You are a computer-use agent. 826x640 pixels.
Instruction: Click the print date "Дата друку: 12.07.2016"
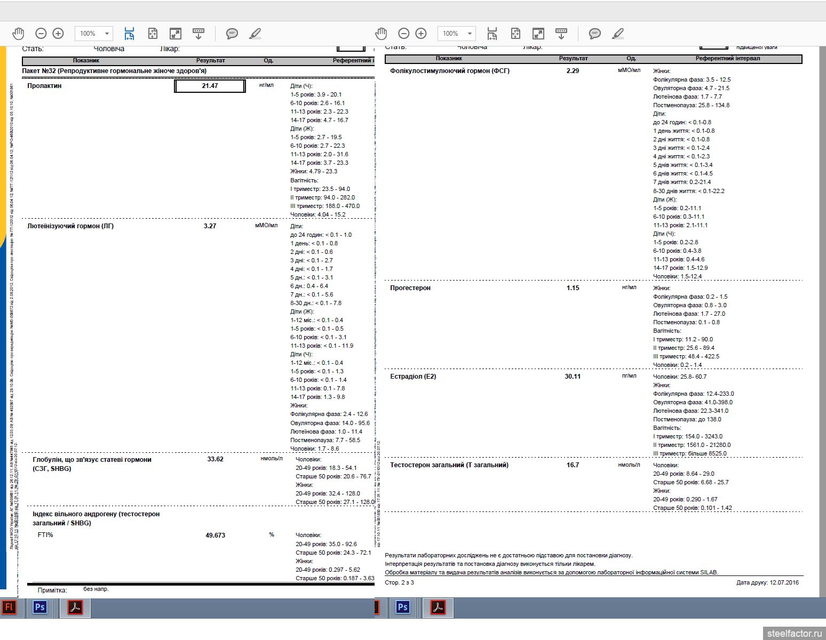click(x=768, y=582)
